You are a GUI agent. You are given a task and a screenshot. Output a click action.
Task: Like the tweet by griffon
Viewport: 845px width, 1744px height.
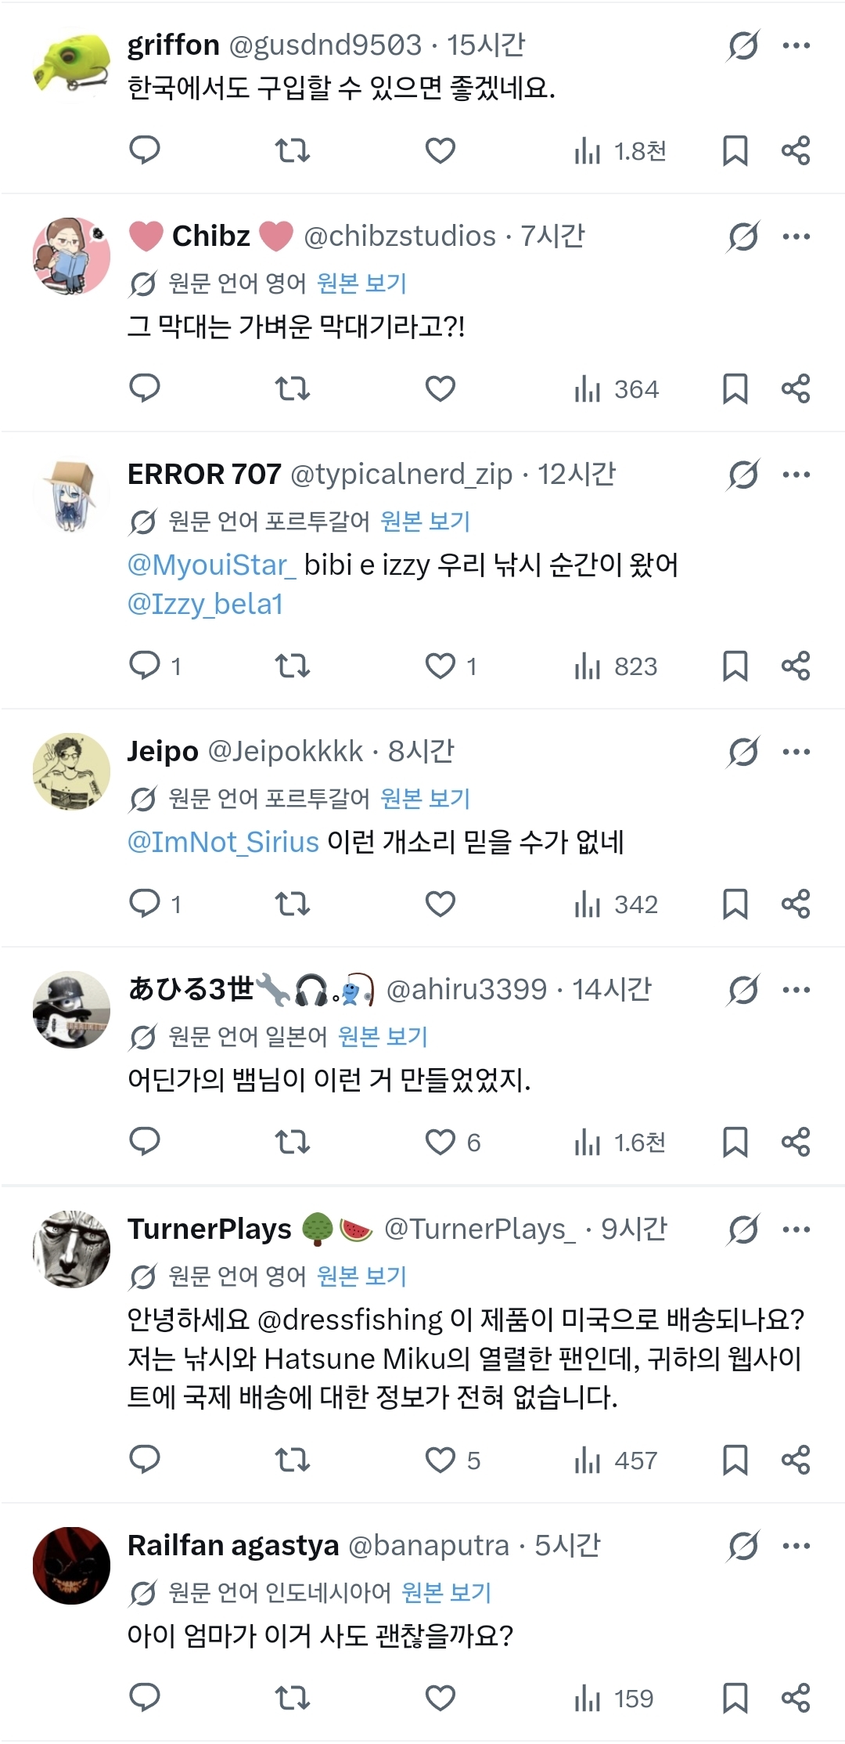440,150
